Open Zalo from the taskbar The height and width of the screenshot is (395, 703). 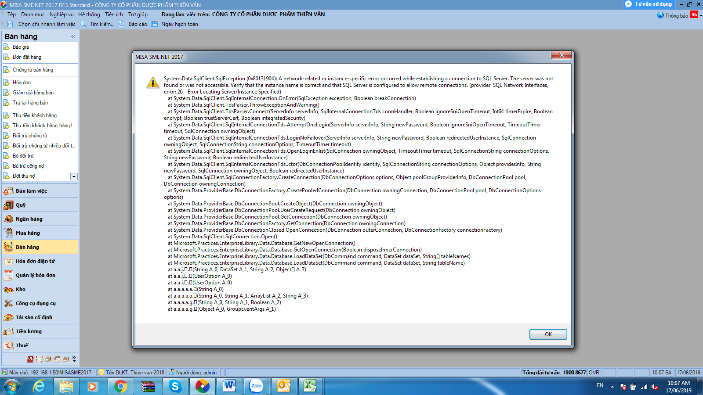[256, 386]
